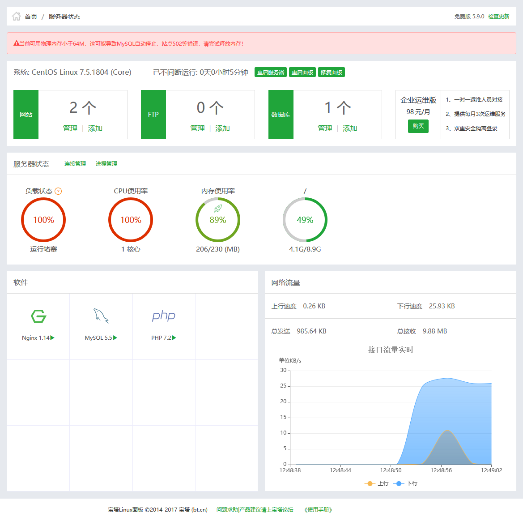Image resolution: width=523 pixels, height=521 pixels.
Task: Click 检查更新 link at top right
Action: click(x=499, y=17)
